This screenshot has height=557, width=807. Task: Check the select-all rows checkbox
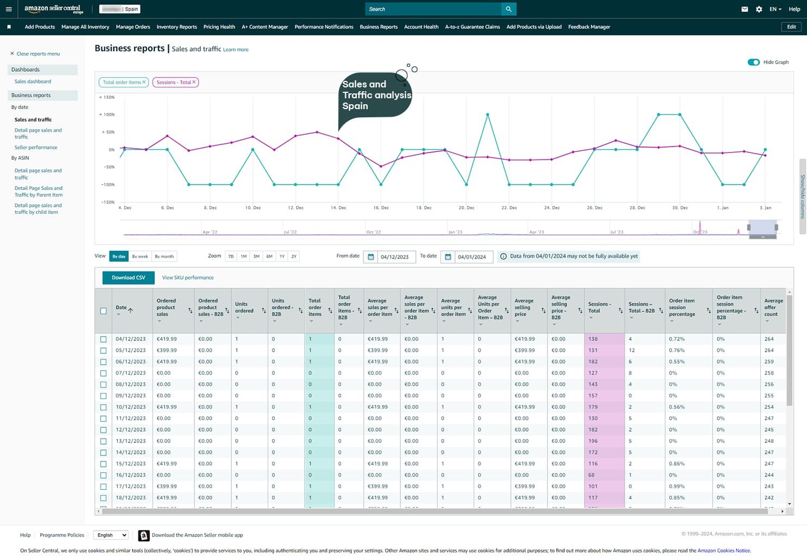click(103, 311)
